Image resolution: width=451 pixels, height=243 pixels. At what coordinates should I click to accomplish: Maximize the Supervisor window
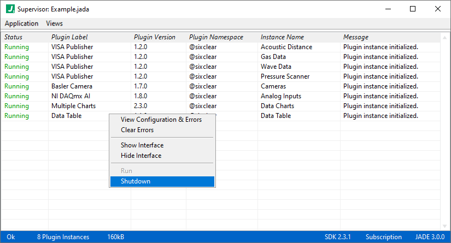(x=413, y=9)
